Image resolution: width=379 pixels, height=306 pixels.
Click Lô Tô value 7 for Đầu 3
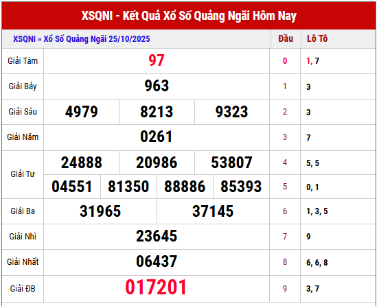(308, 138)
